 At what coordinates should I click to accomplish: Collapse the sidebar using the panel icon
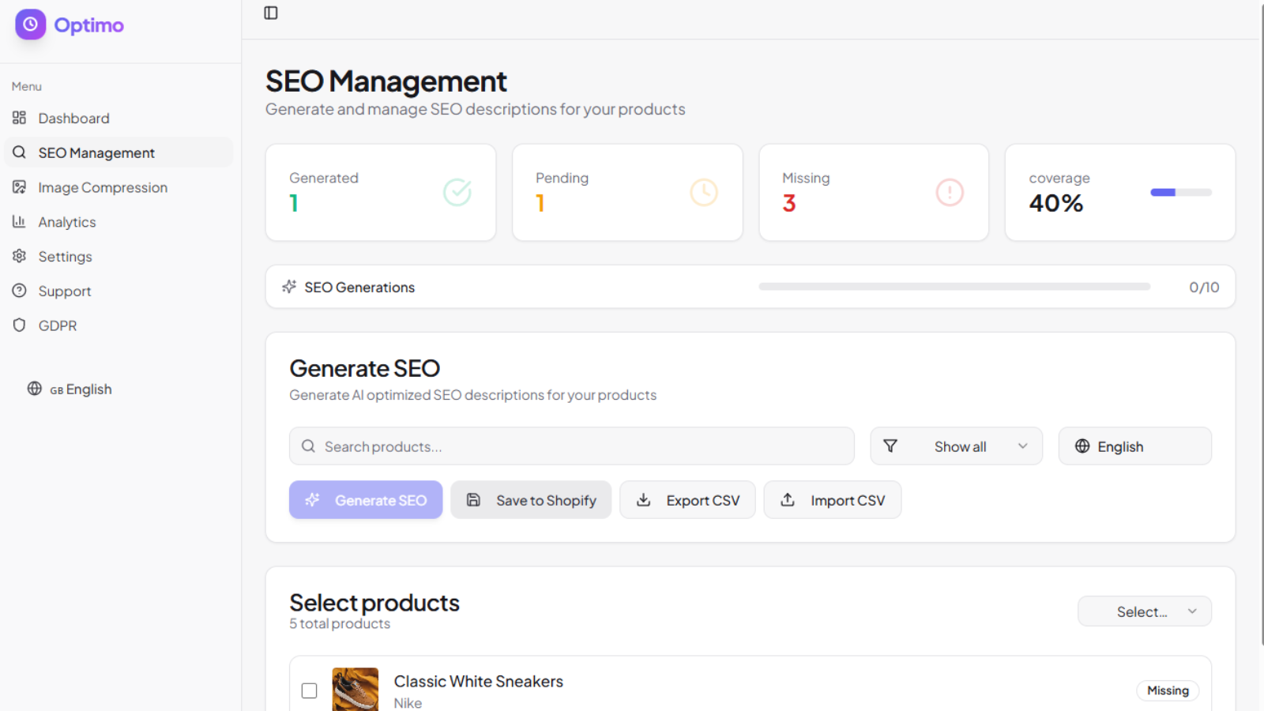(x=270, y=13)
